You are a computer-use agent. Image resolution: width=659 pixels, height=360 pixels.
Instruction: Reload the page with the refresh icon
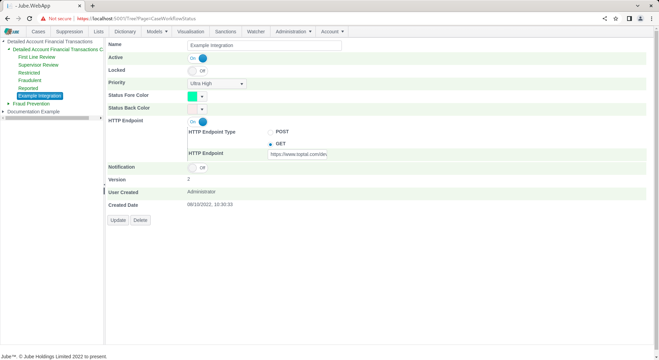(30, 19)
